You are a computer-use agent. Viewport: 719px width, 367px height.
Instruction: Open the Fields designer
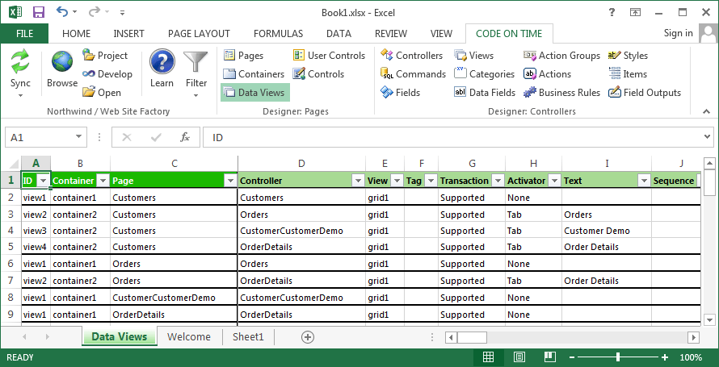coord(401,93)
